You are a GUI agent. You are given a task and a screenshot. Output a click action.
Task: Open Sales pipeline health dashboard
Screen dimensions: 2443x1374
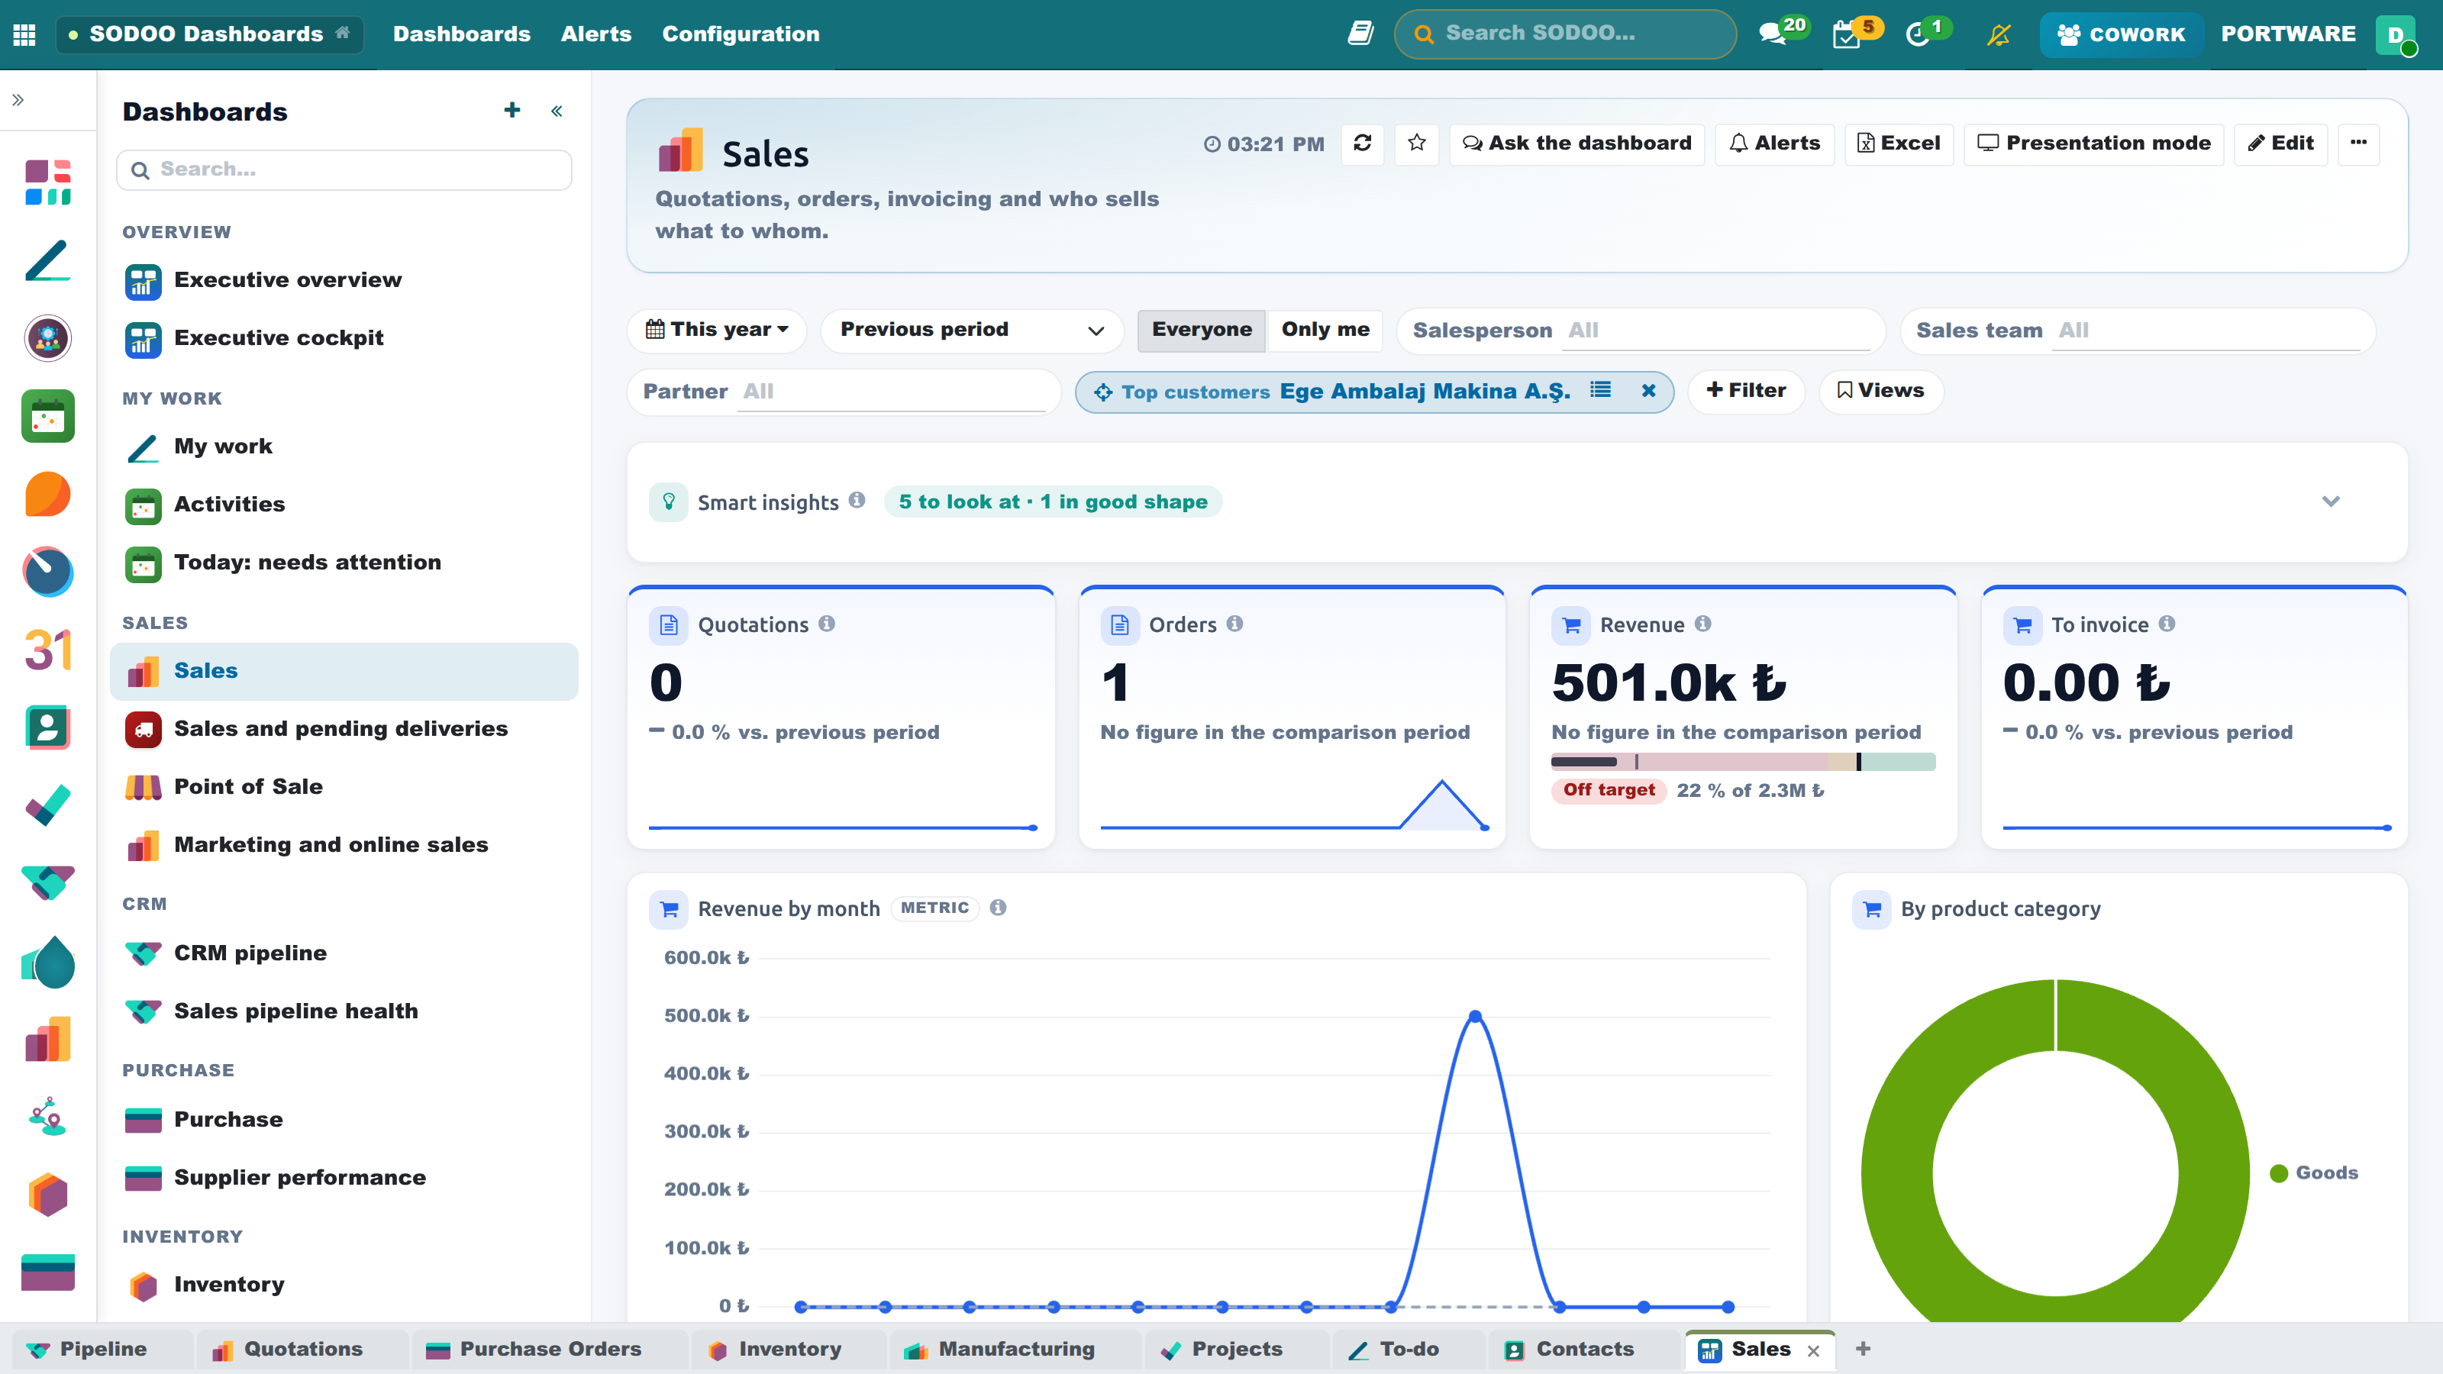pyautogui.click(x=344, y=1011)
